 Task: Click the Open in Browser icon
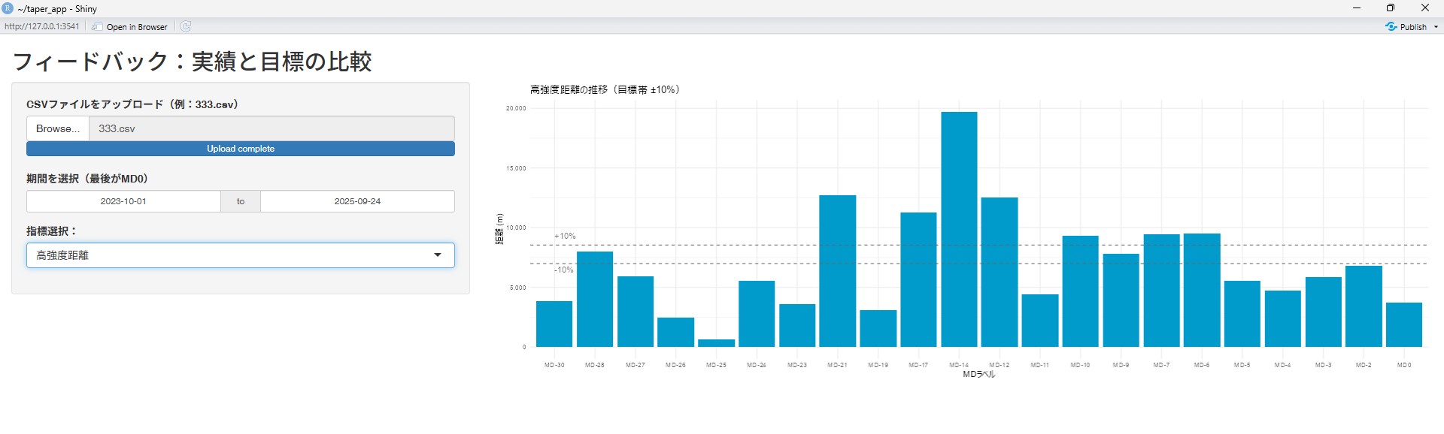pos(97,26)
